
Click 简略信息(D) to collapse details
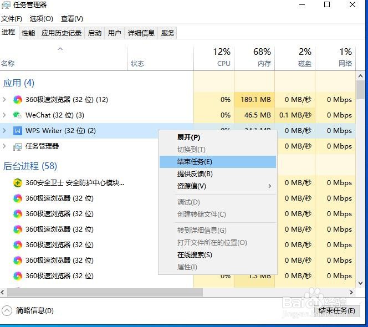click(x=35, y=310)
